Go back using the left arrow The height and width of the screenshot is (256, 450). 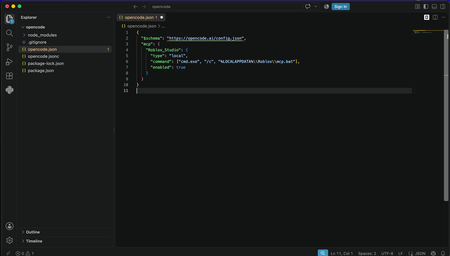pos(135,7)
